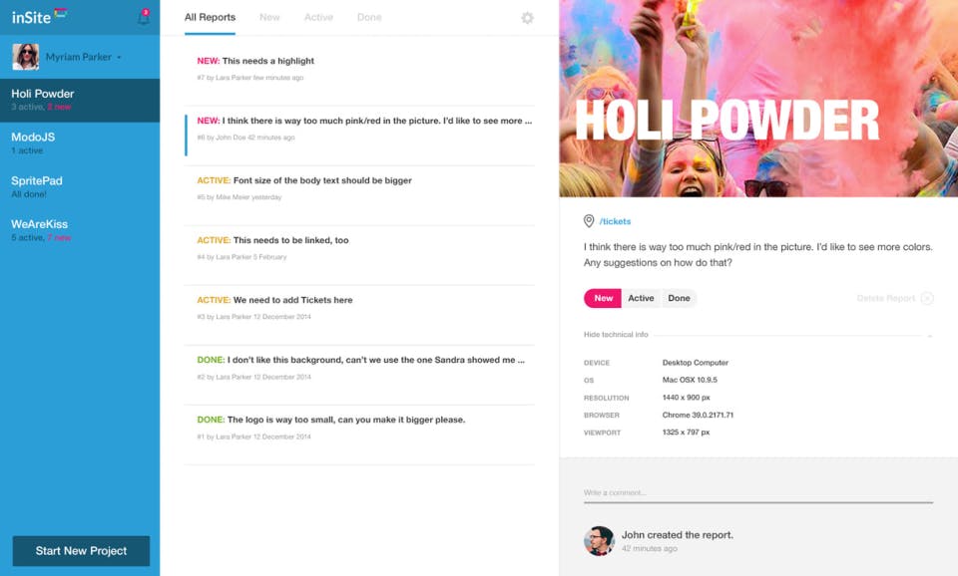Image resolution: width=958 pixels, height=576 pixels.
Task: Mark the report as Done
Action: (679, 298)
